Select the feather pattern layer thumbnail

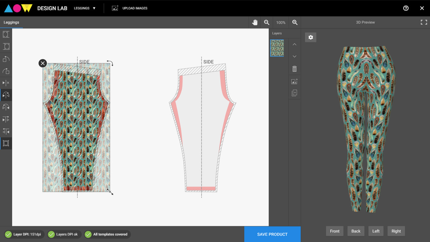[276, 48]
